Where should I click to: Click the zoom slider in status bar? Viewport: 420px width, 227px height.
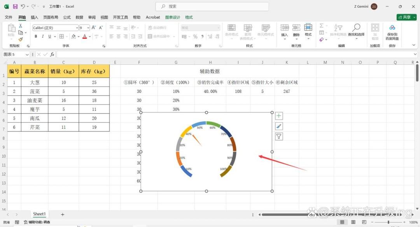(388, 222)
